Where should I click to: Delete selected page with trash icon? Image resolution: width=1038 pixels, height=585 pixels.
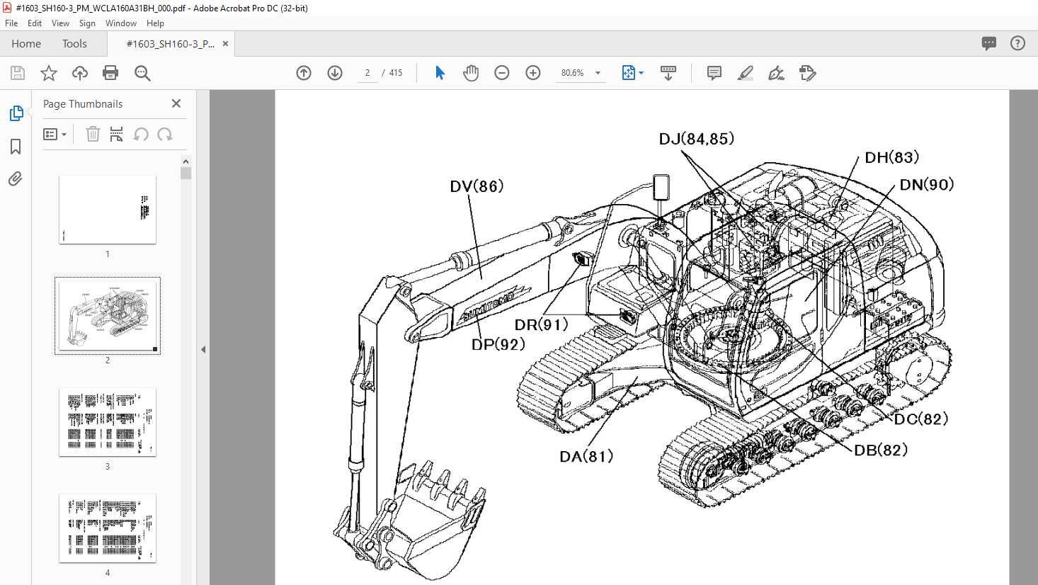(93, 134)
